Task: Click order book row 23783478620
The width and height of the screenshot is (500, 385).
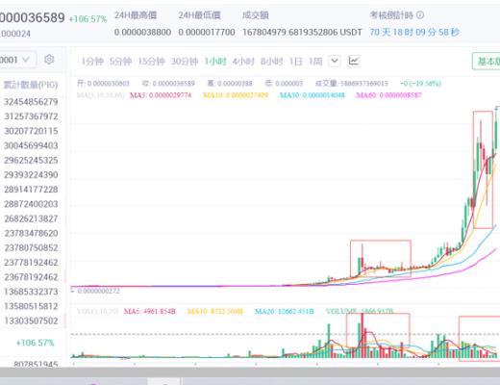Action: 31,233
